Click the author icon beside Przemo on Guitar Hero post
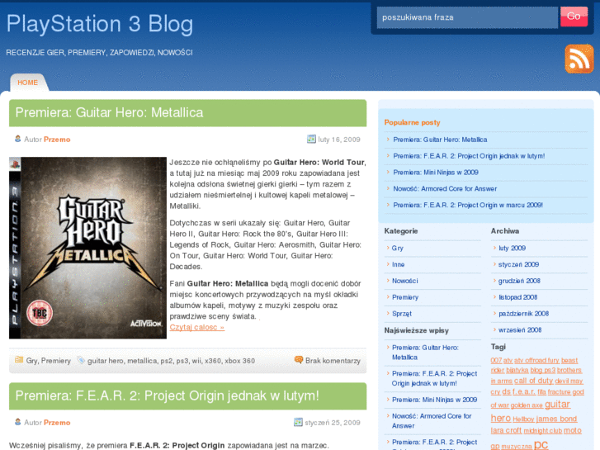This screenshot has height=450, width=600. pyautogui.click(x=17, y=139)
